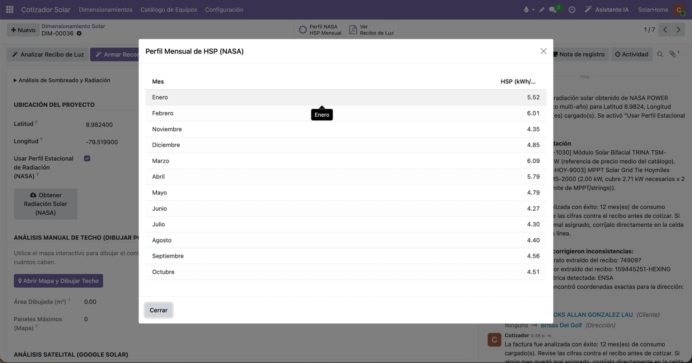Select the Marzo row with 6.09

(346, 161)
